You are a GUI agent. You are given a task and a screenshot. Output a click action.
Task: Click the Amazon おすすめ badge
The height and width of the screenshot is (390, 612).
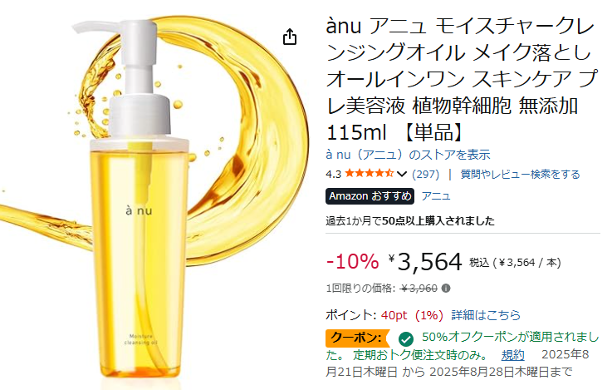point(370,196)
